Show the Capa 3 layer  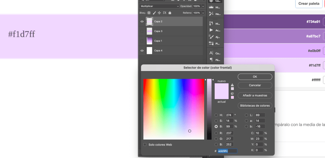pyautogui.click(x=142, y=31)
